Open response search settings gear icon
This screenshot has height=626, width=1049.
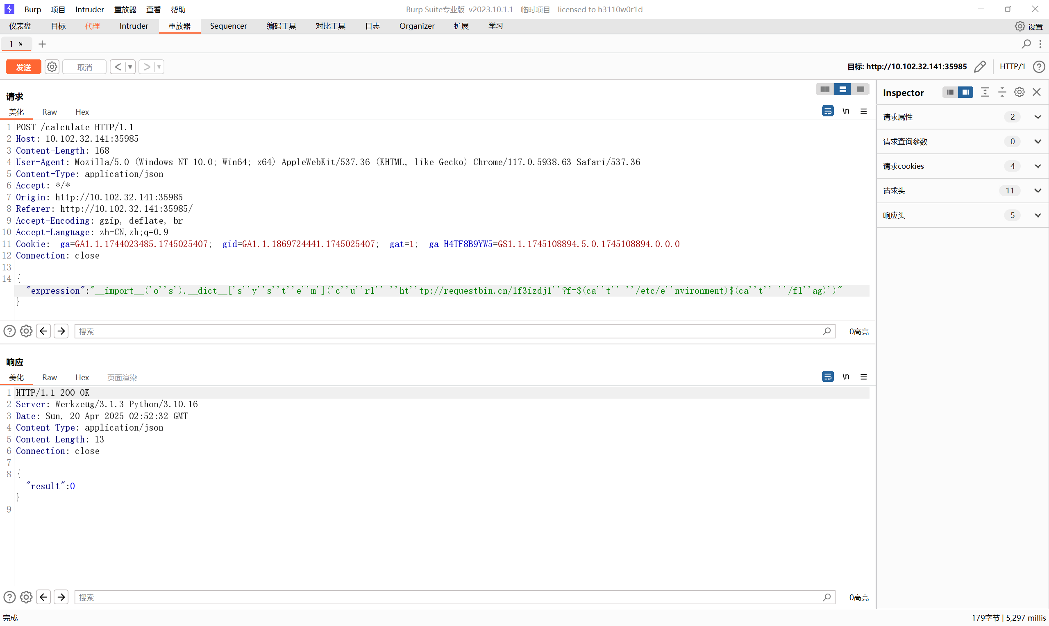26,597
